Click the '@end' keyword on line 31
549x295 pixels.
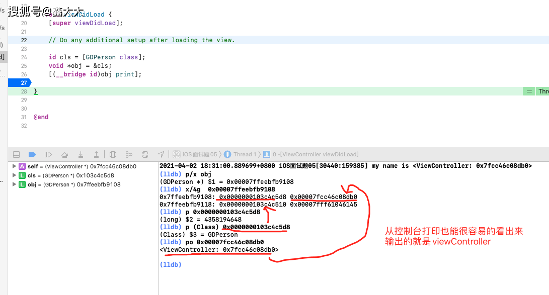coord(41,117)
